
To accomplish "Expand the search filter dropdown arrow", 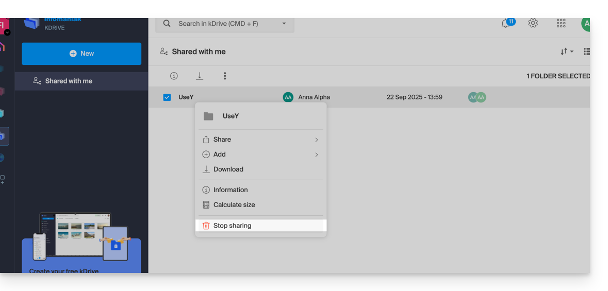I will click(x=284, y=24).
